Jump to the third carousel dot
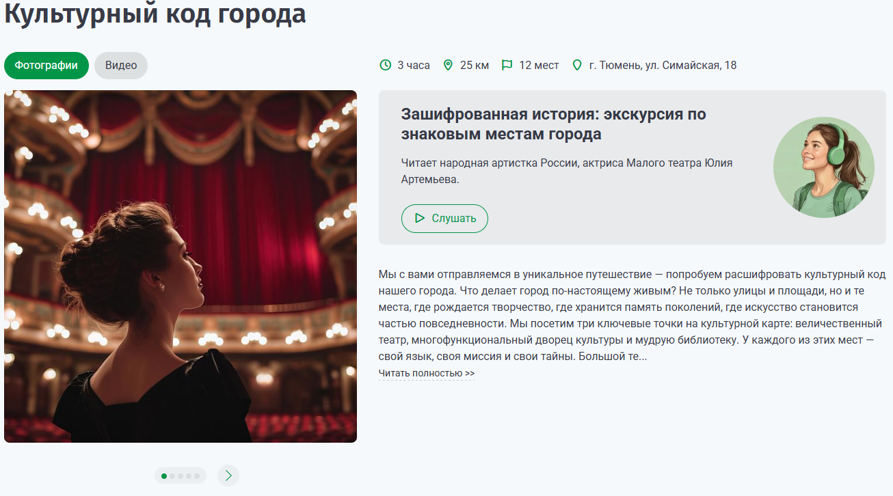 (x=181, y=476)
